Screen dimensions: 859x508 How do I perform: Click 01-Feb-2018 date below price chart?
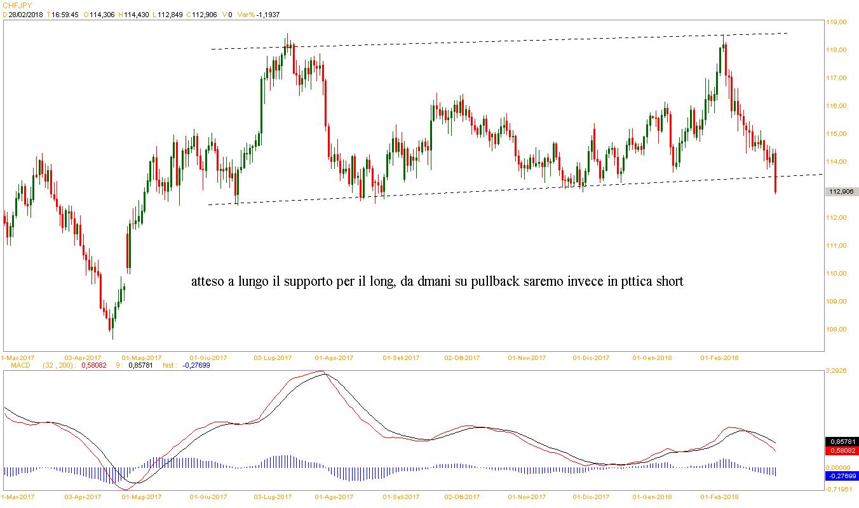tap(719, 358)
